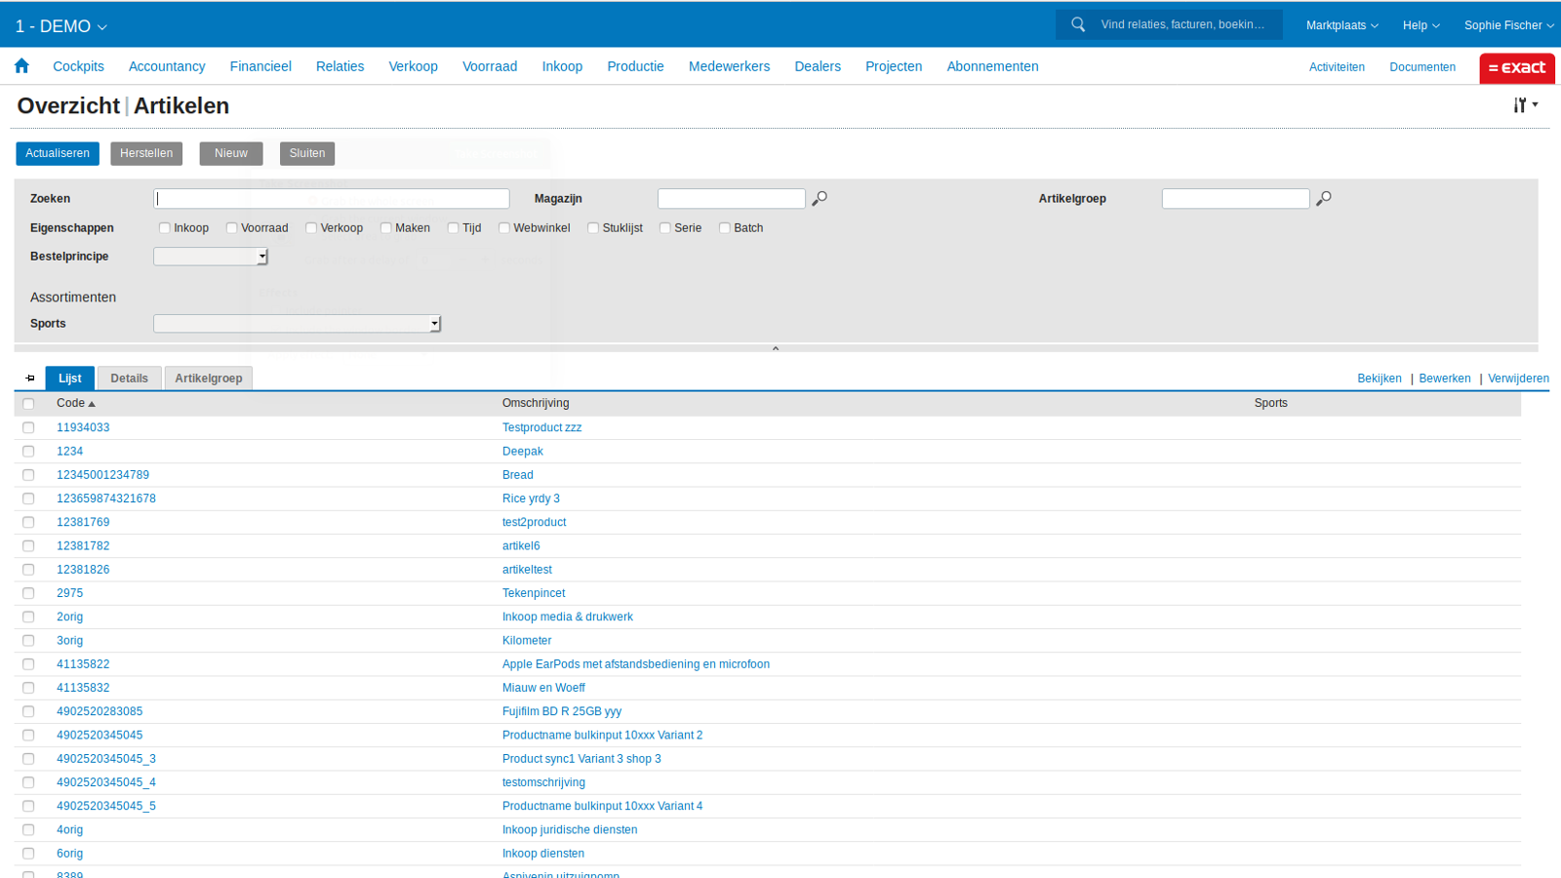This screenshot has width=1561, height=878.
Task: Enable the Webwinkel property checkbox
Action: coord(504,227)
